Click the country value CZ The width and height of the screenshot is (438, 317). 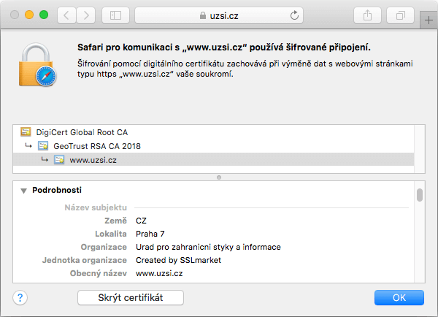pos(141,221)
